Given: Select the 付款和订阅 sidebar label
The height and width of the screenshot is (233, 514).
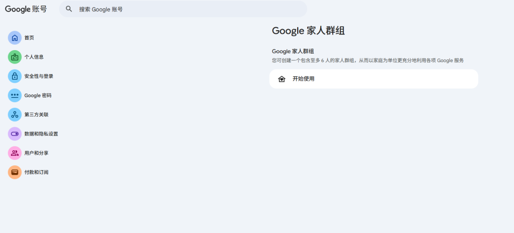Looking at the screenshot, I should click(x=36, y=172).
